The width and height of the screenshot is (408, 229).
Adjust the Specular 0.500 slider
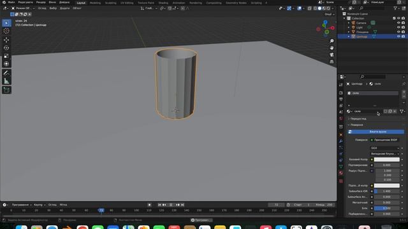(387, 208)
